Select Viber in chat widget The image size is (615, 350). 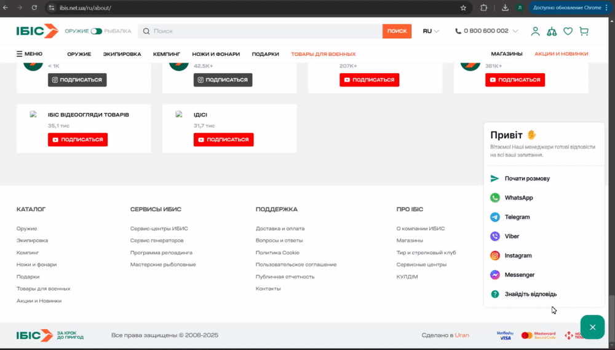pos(512,236)
